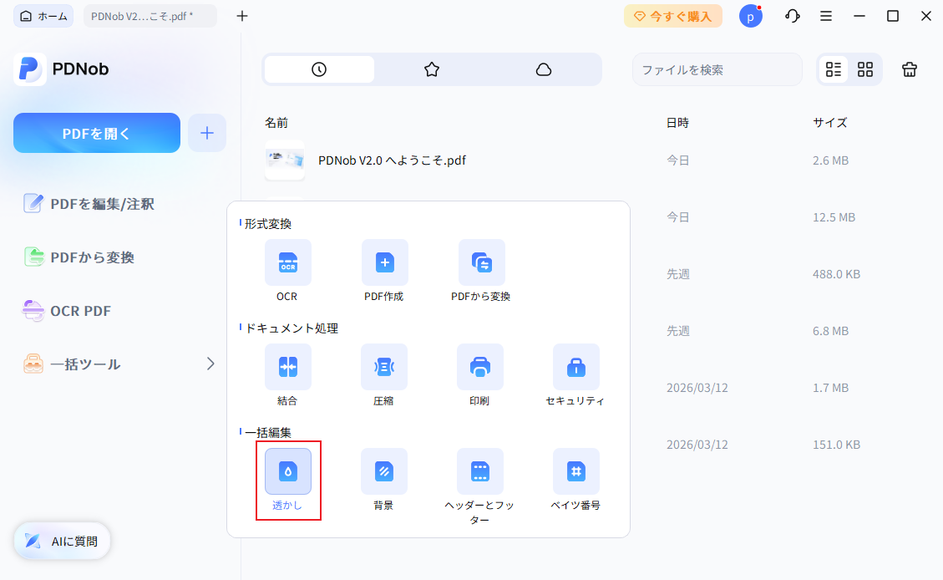Start the 印刷 print tool
This screenshot has height=580, width=943.
tap(481, 367)
